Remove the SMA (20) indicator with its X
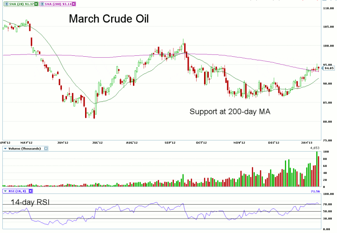 pos(37,4)
